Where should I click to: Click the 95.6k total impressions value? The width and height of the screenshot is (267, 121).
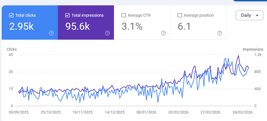click(77, 27)
